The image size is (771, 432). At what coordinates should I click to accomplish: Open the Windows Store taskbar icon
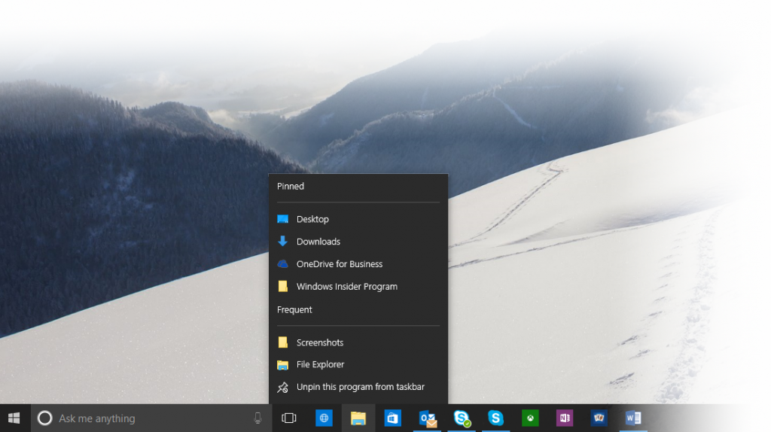click(392, 418)
